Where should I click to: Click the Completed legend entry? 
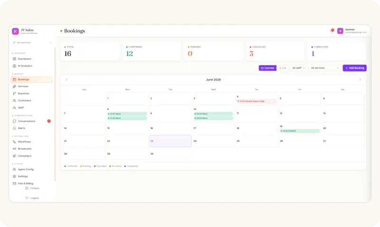131,166
